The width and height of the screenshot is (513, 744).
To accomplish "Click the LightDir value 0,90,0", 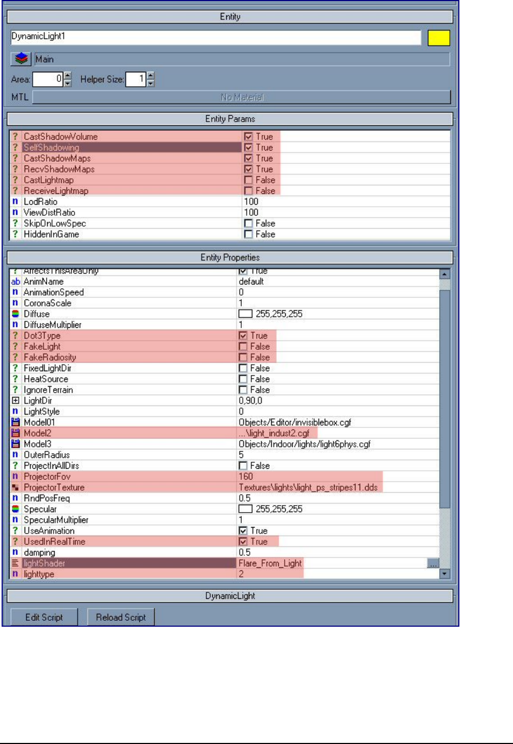I will (250, 401).
